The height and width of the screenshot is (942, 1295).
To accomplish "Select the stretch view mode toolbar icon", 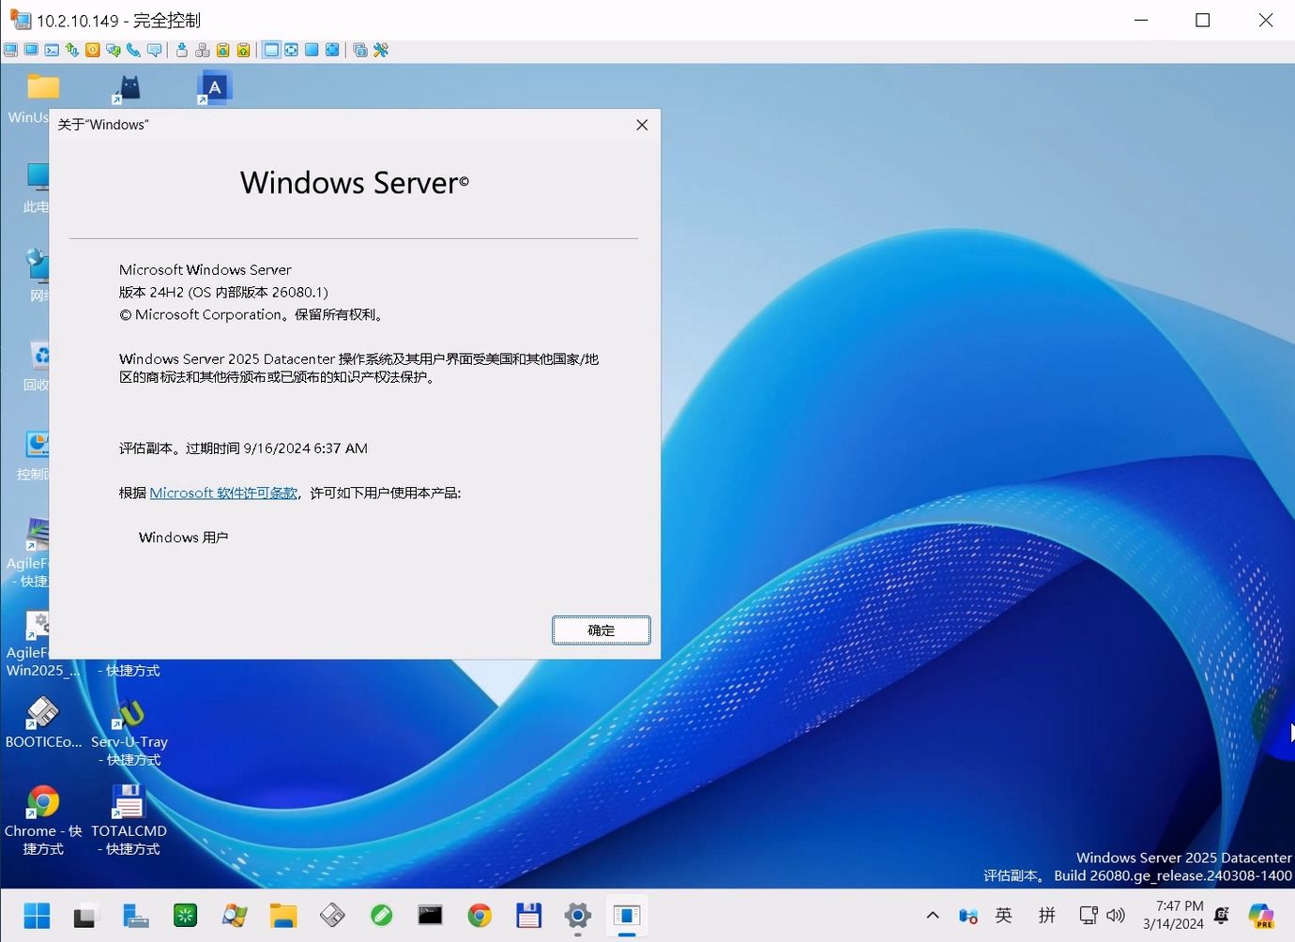I will 291,50.
